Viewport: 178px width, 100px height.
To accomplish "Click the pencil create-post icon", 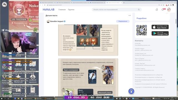I will [157, 9].
